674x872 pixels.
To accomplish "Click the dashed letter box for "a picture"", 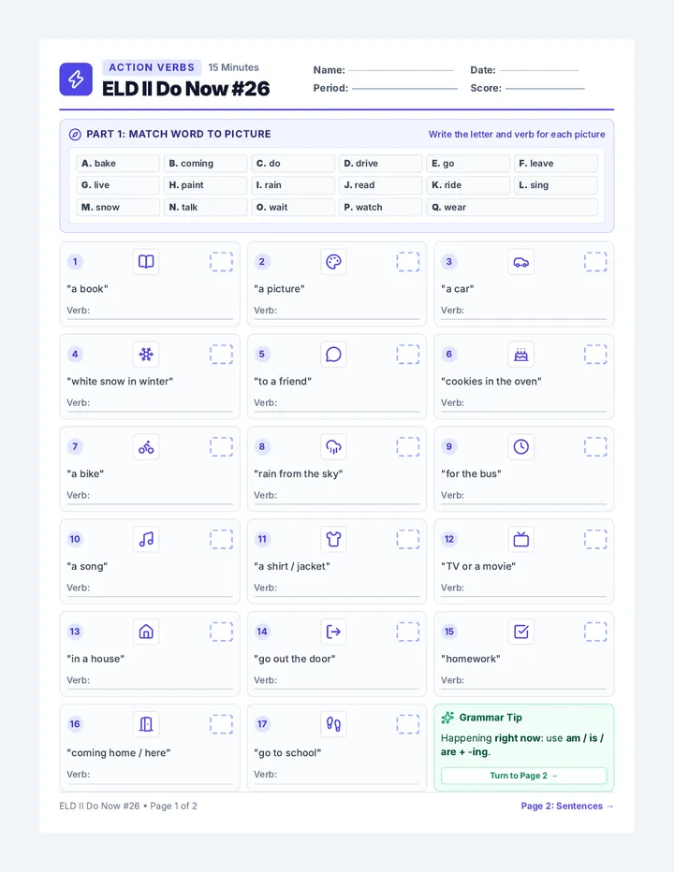I will pos(408,261).
